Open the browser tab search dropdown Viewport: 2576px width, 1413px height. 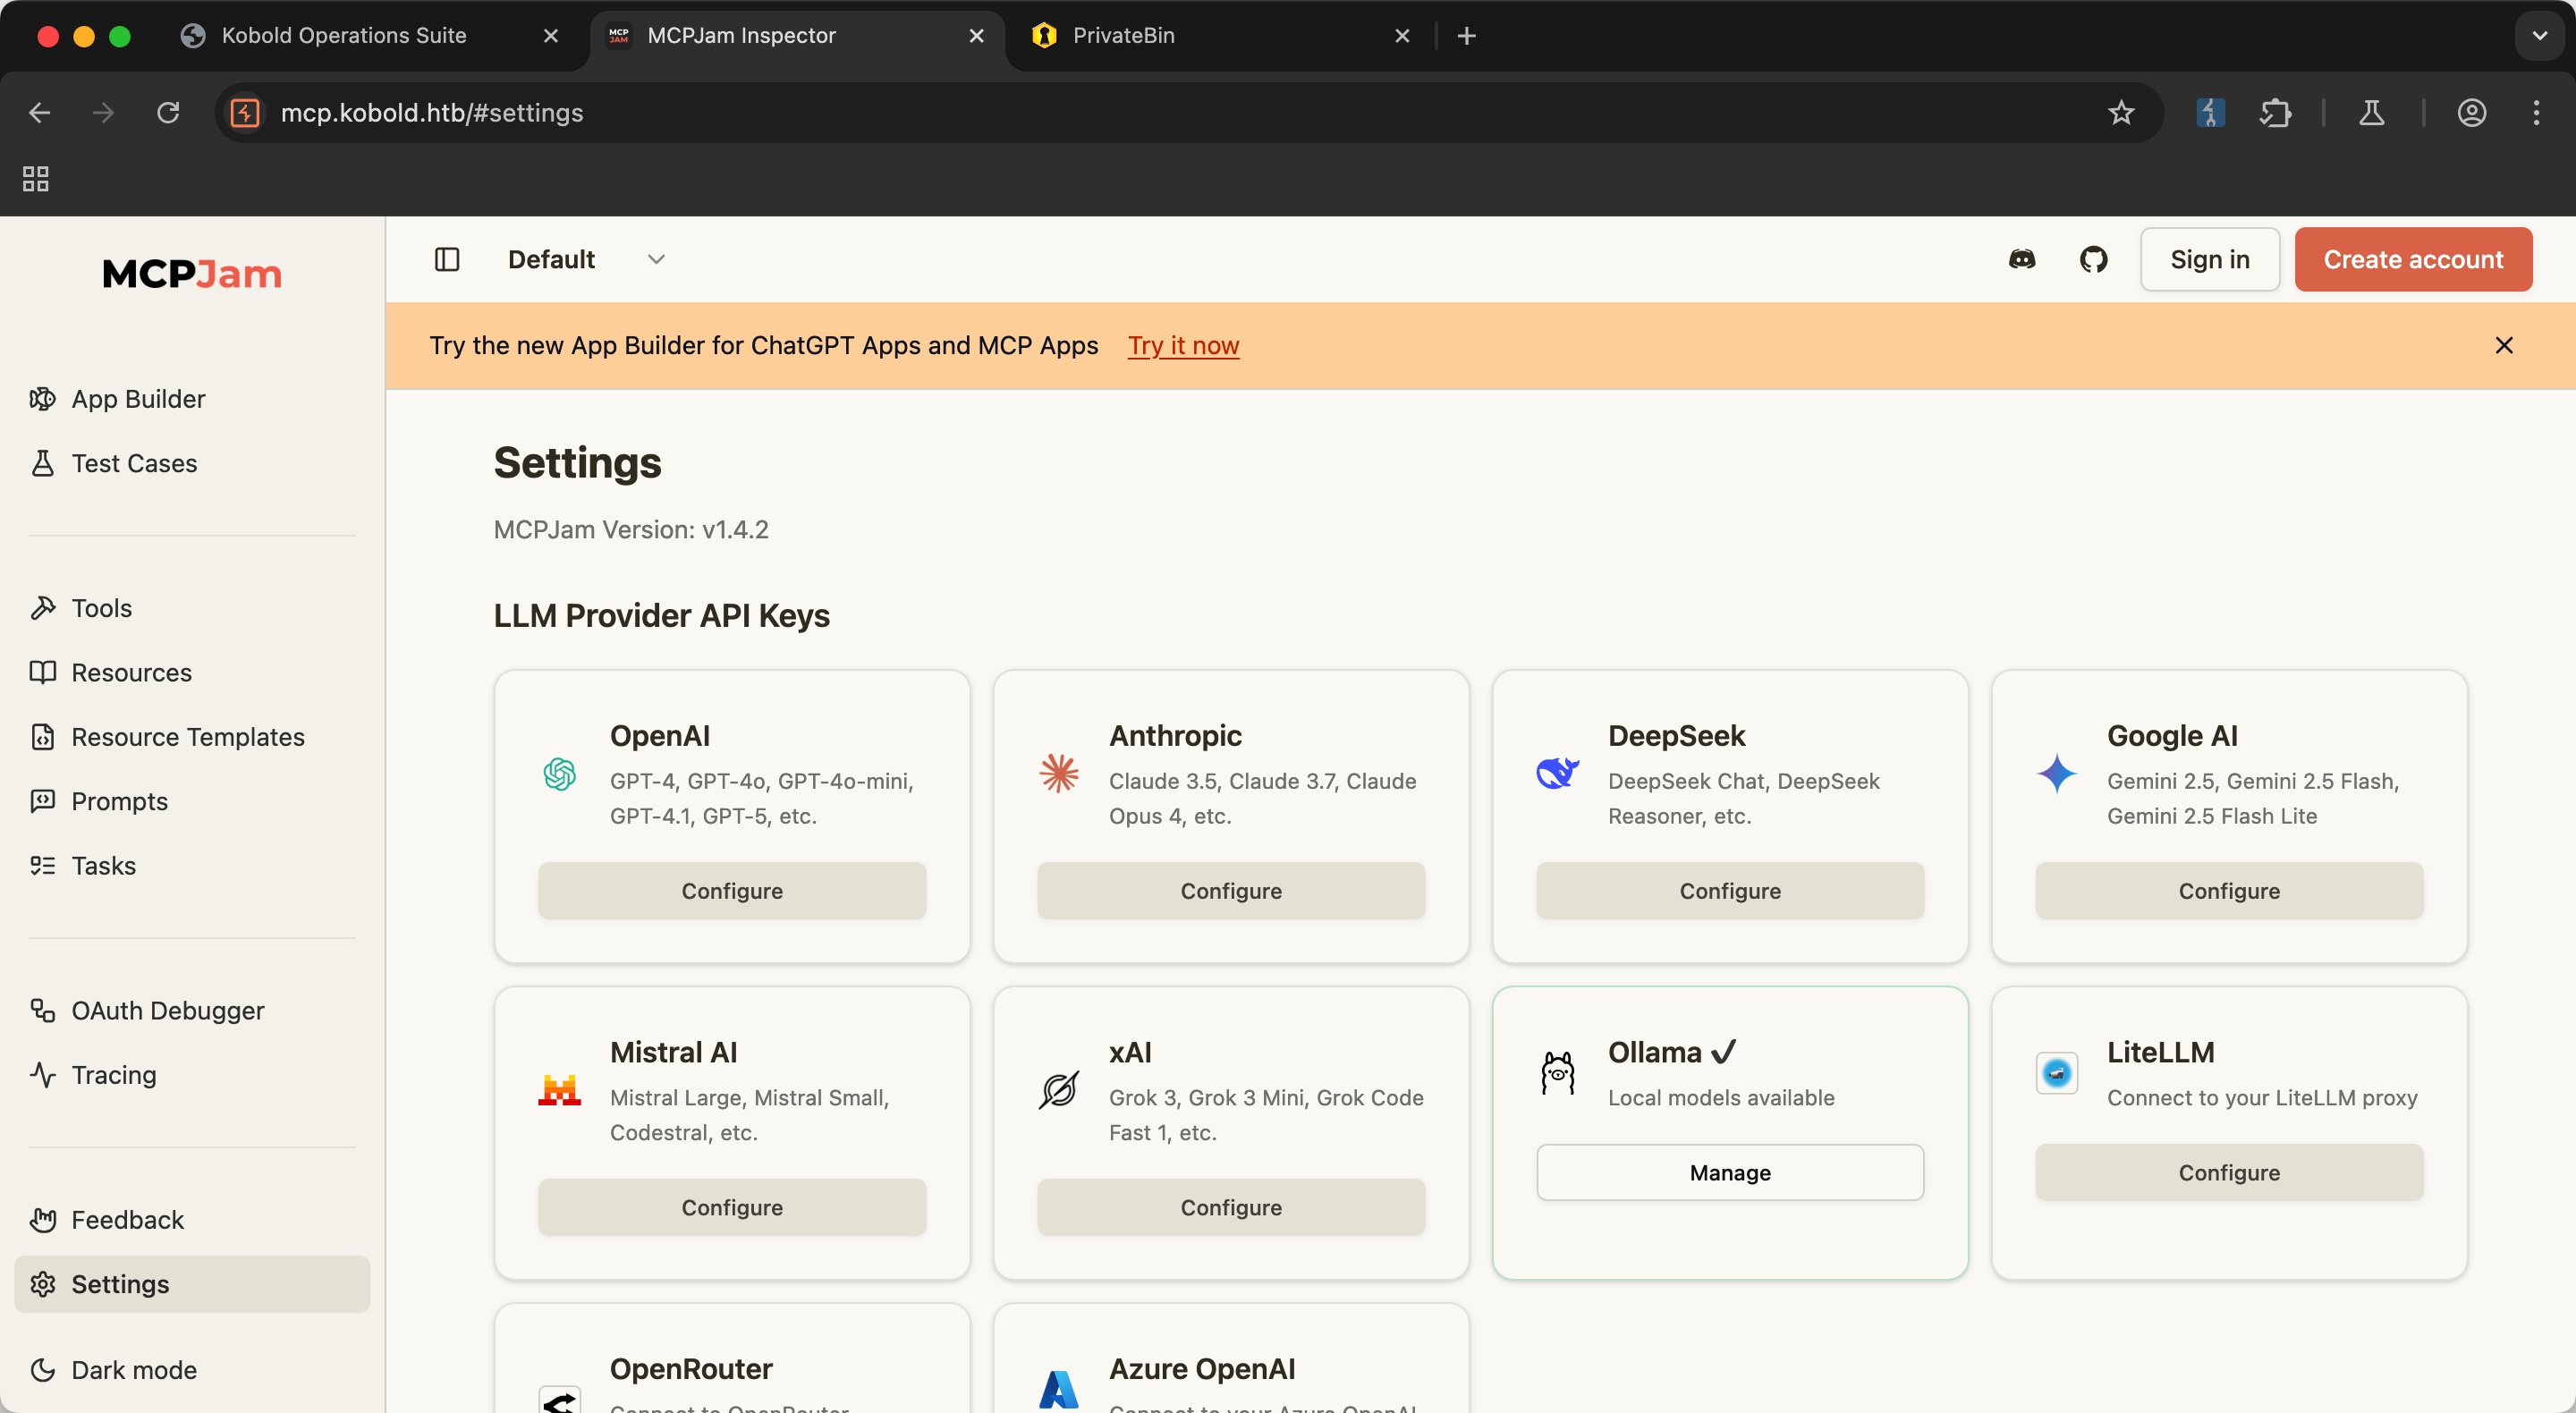click(2539, 36)
